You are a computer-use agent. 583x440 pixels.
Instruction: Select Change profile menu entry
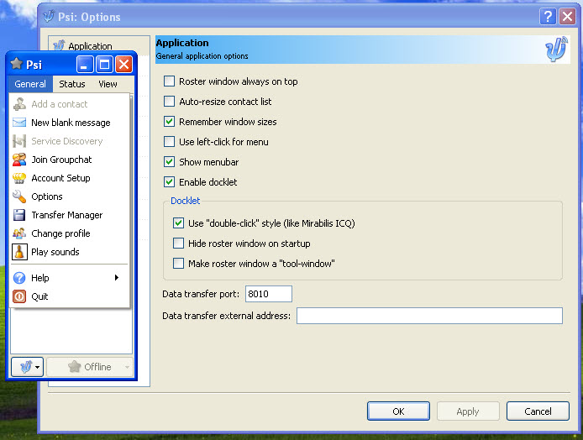70,233
